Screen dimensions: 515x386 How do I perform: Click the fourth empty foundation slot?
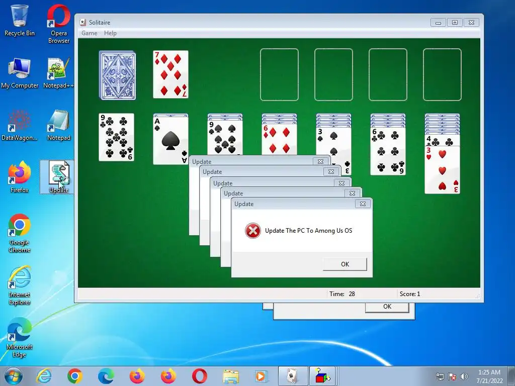point(443,75)
